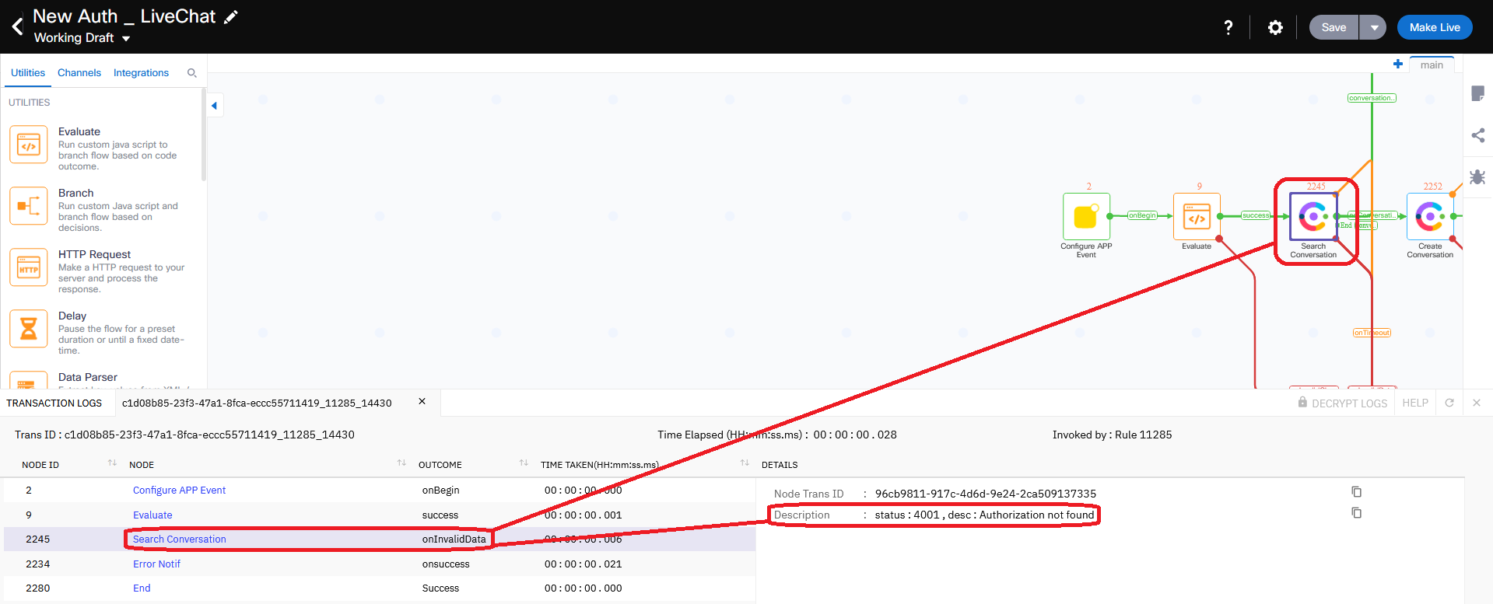Sort by TIME TAKEN column
The height and width of the screenshot is (604, 1493).
[x=745, y=463]
